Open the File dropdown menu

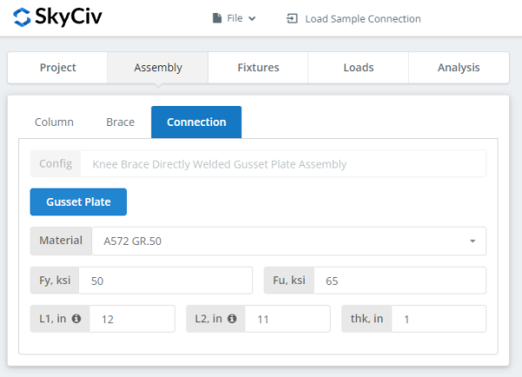click(x=235, y=18)
